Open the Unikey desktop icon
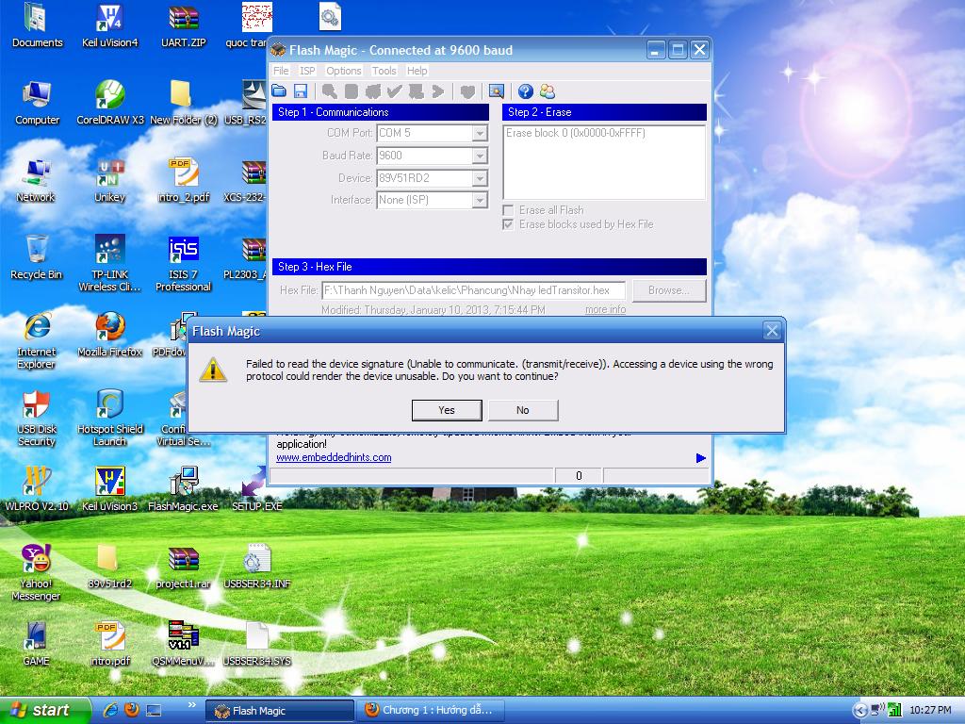 109,180
